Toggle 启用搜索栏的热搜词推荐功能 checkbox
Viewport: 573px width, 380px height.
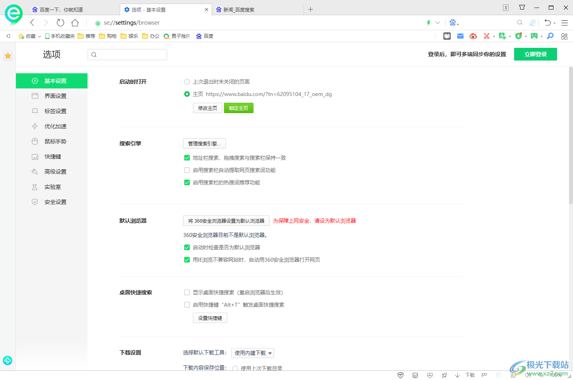click(x=187, y=182)
